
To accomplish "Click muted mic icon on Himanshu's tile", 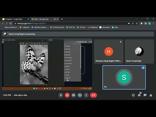I will (x=121, y=42).
